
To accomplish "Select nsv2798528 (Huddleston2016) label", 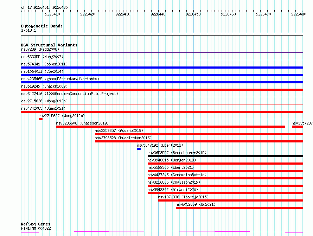I will pos(123,138).
